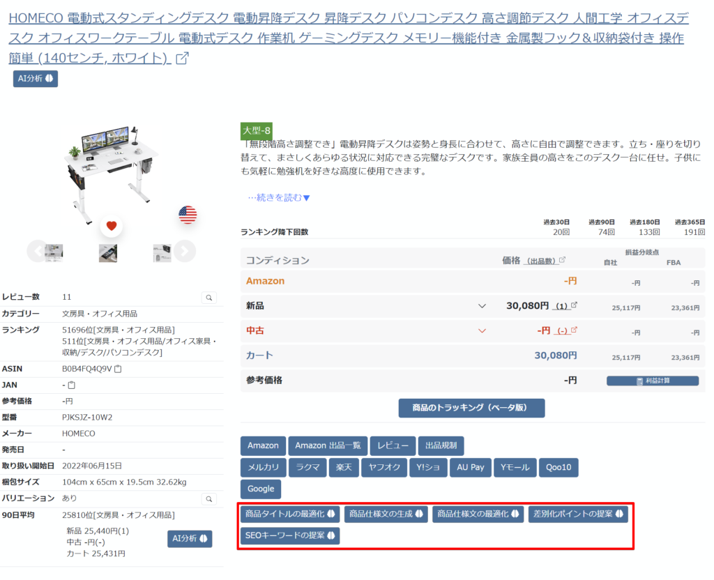
Task: Toggle the heart favorite icon on product image
Action: click(x=111, y=224)
